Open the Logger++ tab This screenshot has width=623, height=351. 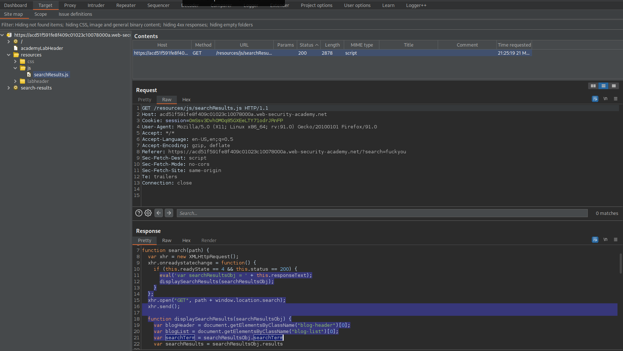click(x=416, y=6)
